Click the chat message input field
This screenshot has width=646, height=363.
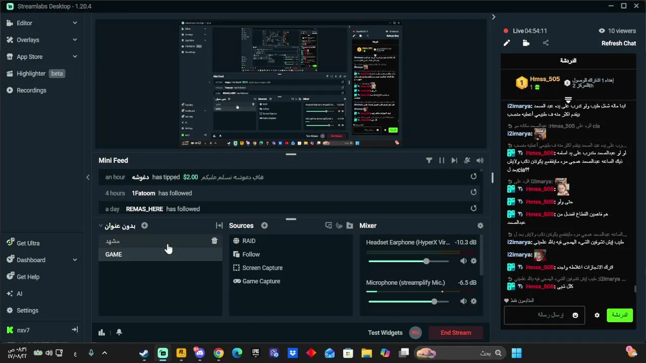[544, 315]
